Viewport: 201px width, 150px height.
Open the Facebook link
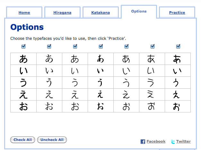click(156, 141)
